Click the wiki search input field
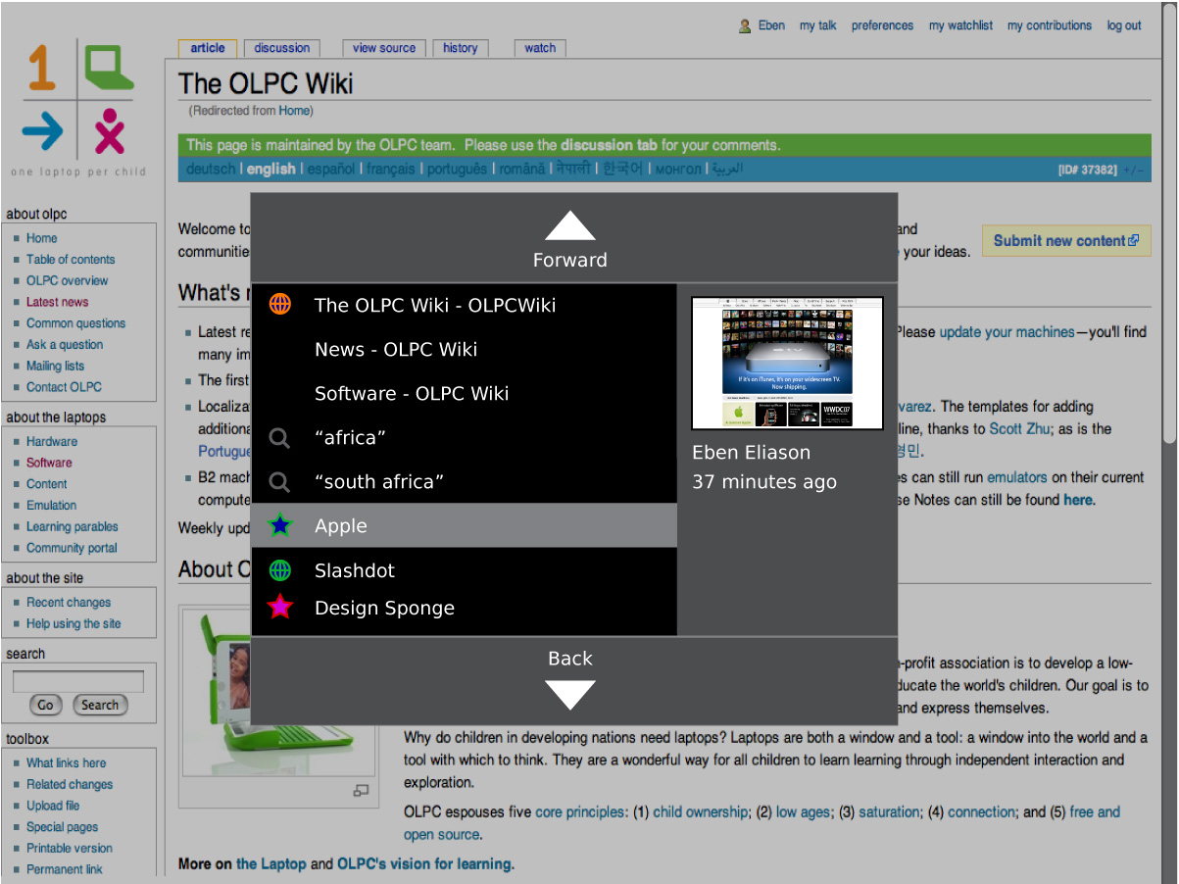Image resolution: width=1179 pixels, height=884 pixels. click(78, 681)
